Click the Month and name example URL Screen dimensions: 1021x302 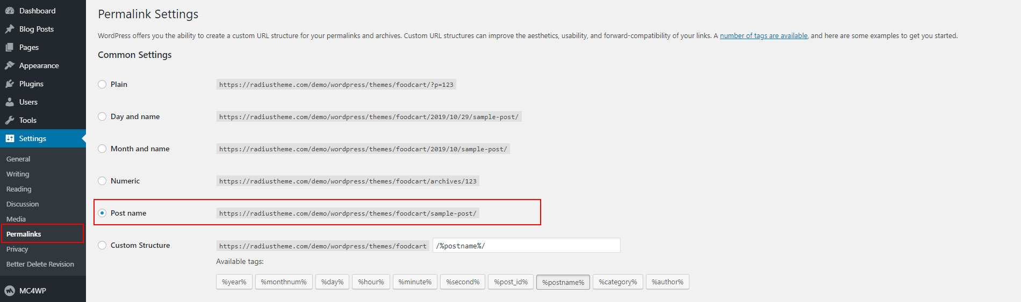pos(363,149)
